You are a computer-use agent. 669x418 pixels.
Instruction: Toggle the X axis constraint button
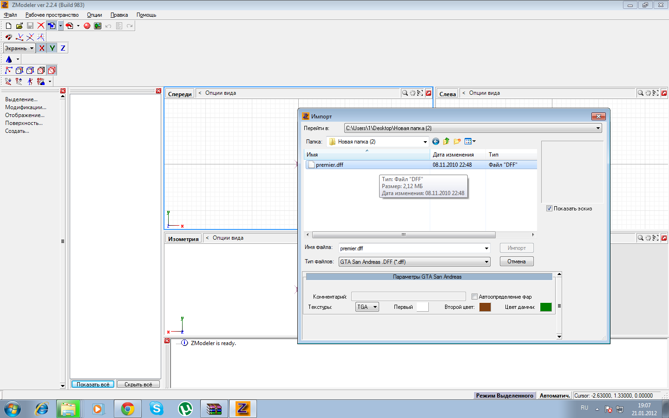coord(42,48)
